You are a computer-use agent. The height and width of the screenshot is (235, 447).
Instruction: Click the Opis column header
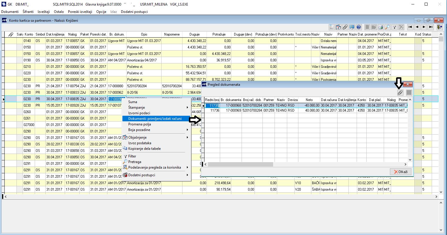coord(144,34)
